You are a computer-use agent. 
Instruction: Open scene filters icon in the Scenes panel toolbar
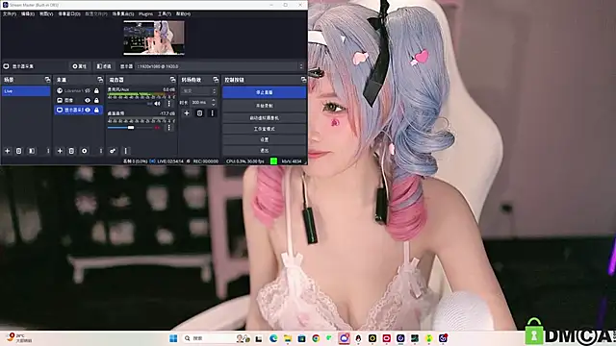(x=32, y=151)
